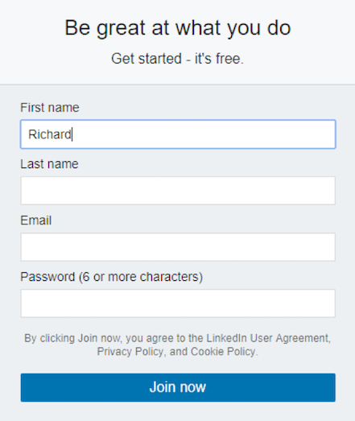
Task: Click the "Last name" label
Action: click(x=49, y=164)
